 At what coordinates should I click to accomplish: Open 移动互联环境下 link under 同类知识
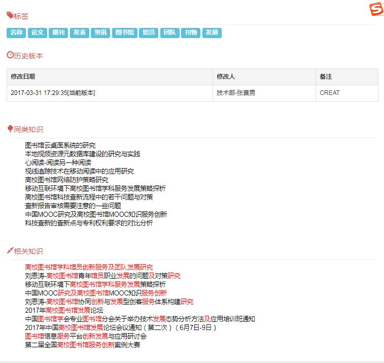95,188
